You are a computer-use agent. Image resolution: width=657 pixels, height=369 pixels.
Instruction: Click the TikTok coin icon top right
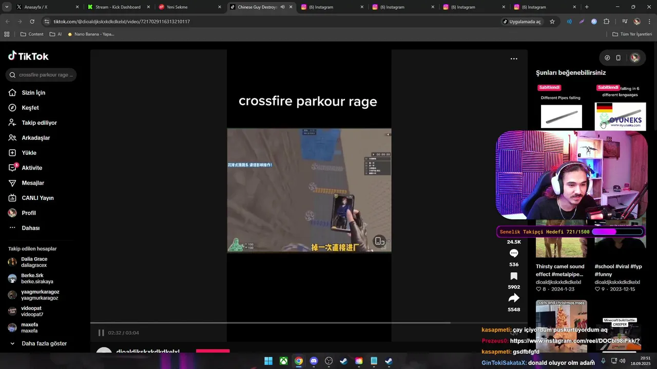607,58
